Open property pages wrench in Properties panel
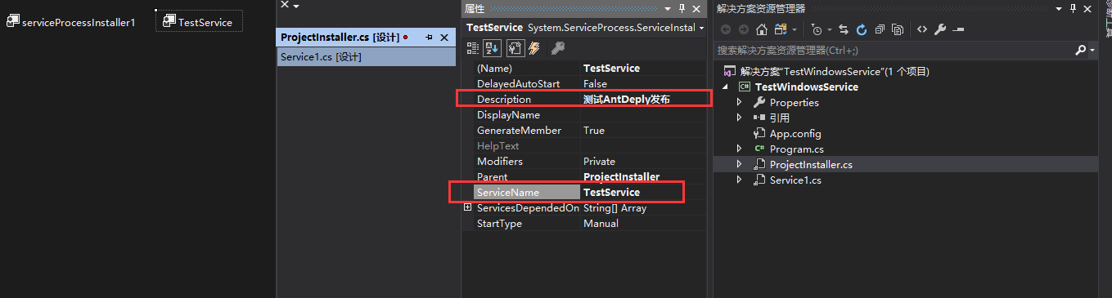The height and width of the screenshot is (298, 1112). pyautogui.click(x=558, y=48)
